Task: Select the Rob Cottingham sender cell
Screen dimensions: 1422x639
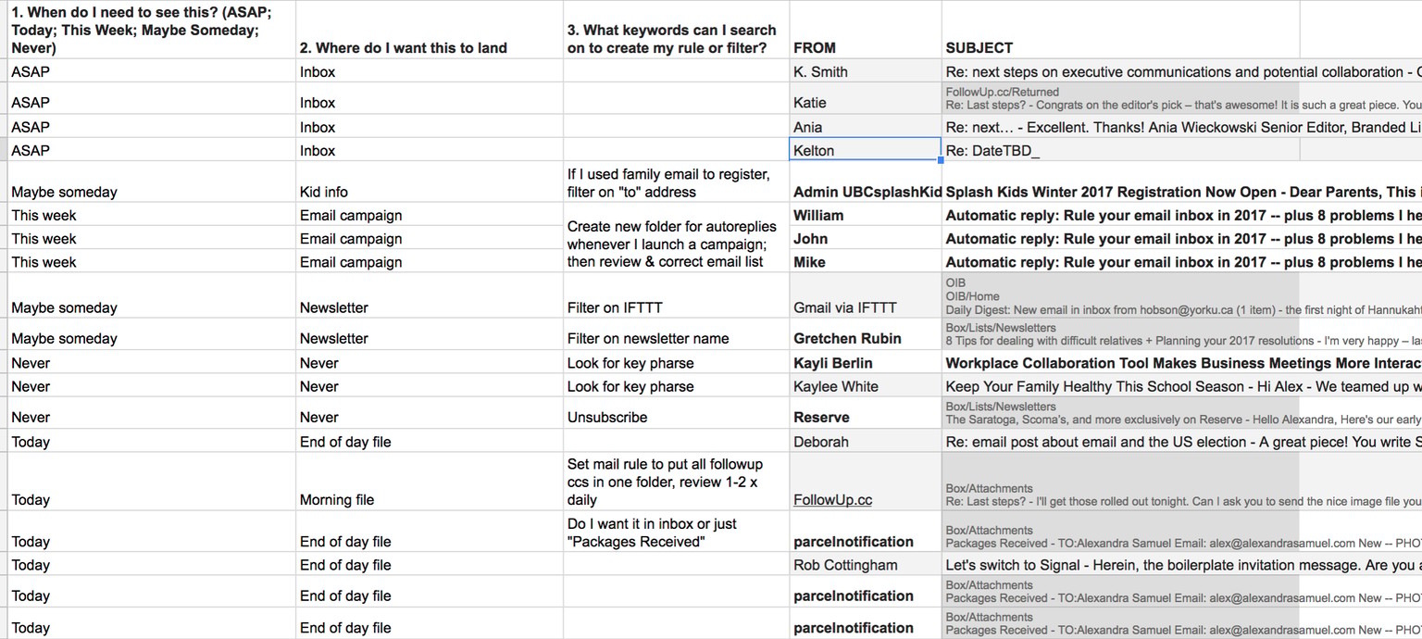Action: 866,565
